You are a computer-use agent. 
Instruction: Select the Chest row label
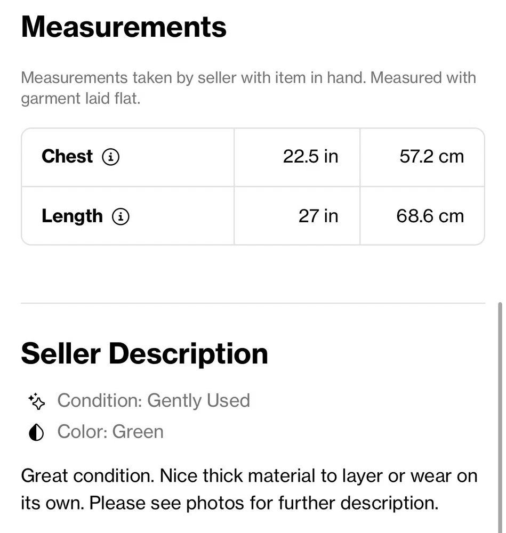click(x=67, y=157)
